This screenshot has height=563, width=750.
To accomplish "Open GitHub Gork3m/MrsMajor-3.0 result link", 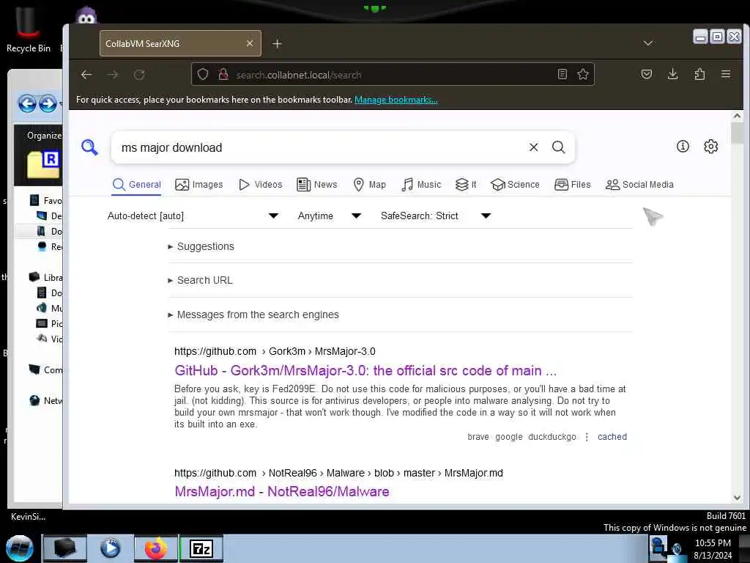I will pos(365,371).
